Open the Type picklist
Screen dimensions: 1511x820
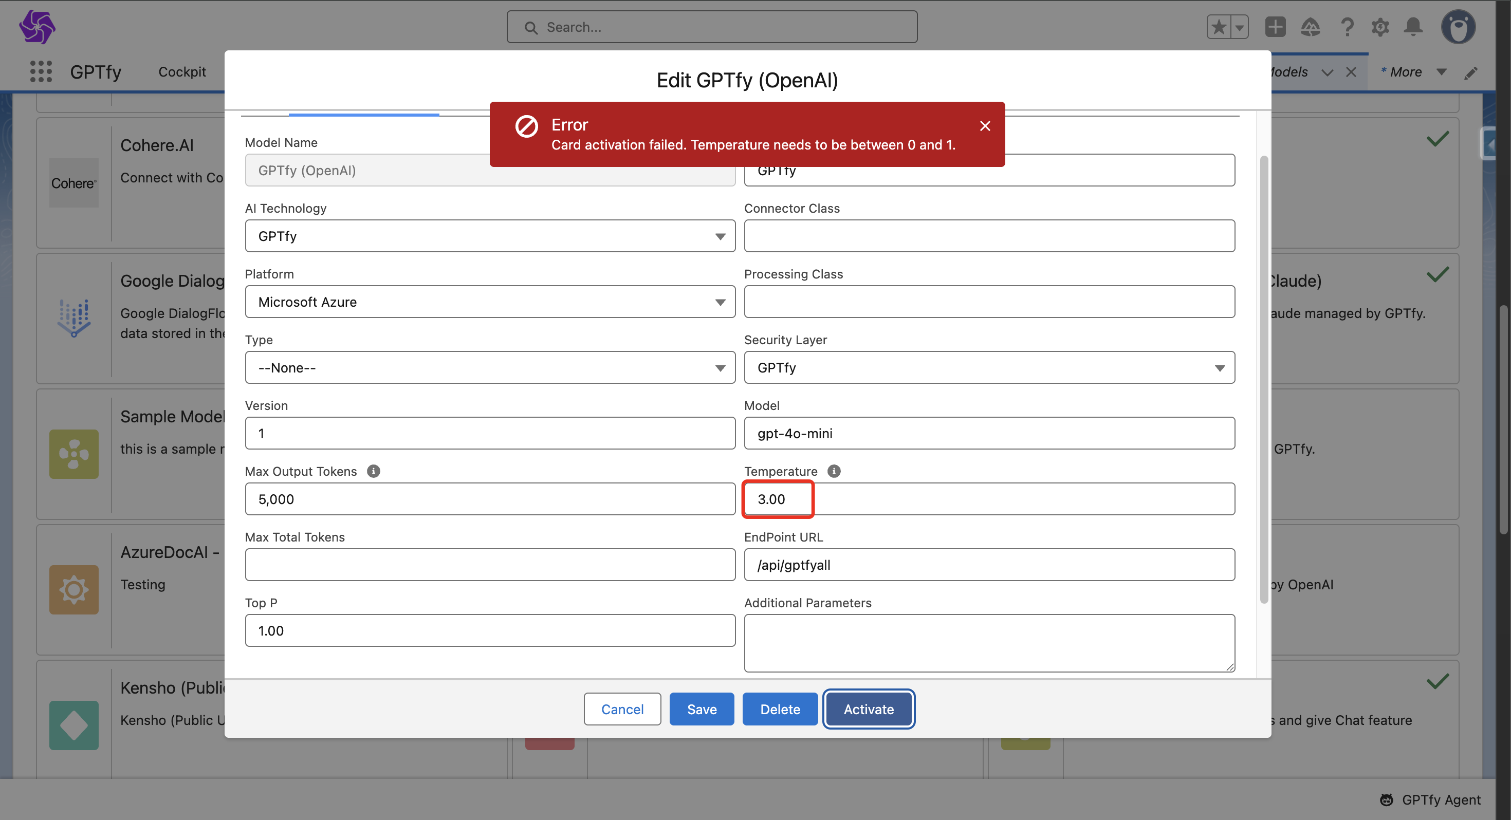point(490,368)
